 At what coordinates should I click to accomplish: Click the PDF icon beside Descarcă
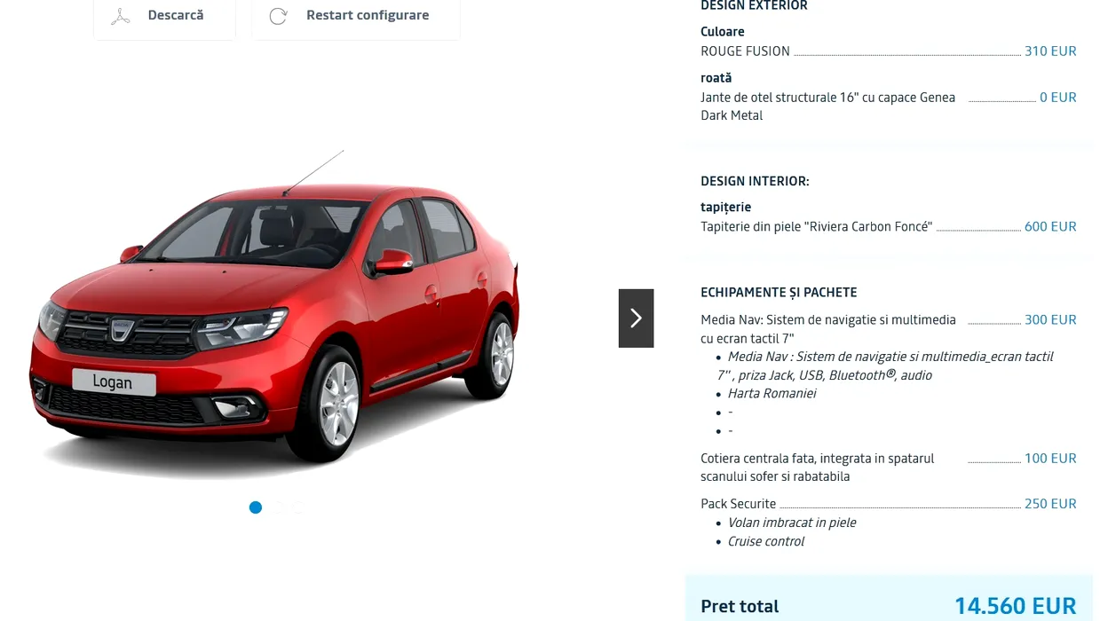121,16
